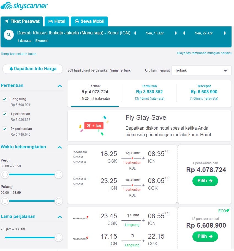Uncheck the Langsung checkbox

pyautogui.click(x=5, y=99)
